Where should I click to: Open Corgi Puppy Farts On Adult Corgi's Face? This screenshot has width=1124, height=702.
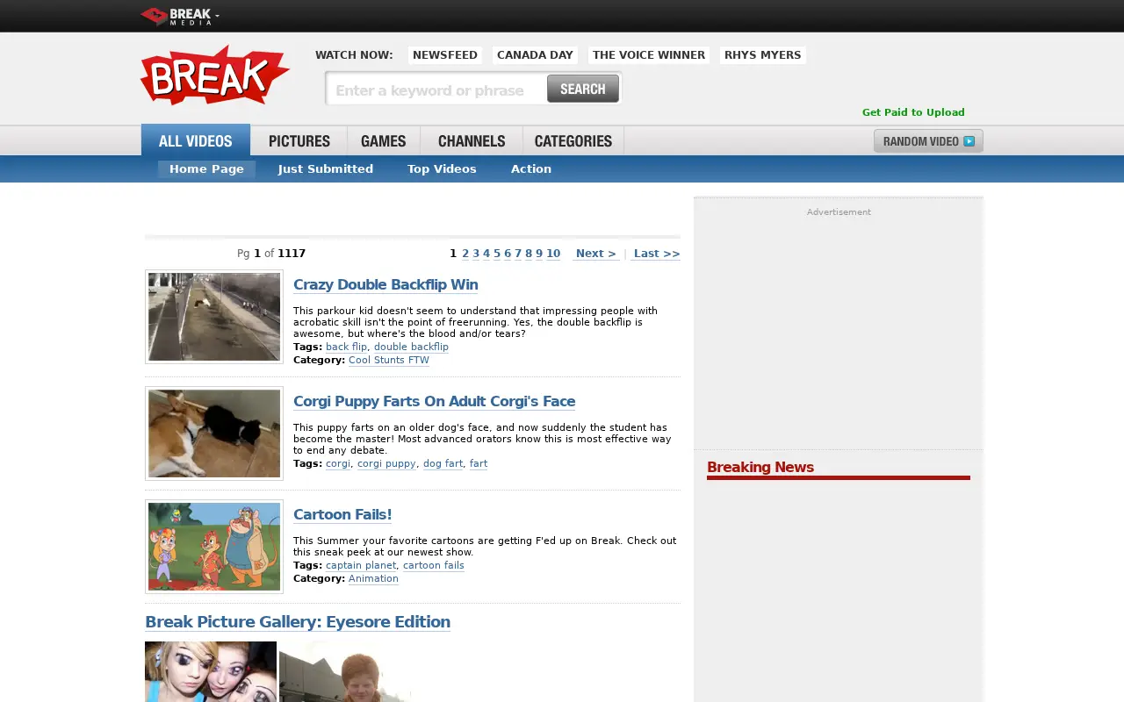point(434,401)
